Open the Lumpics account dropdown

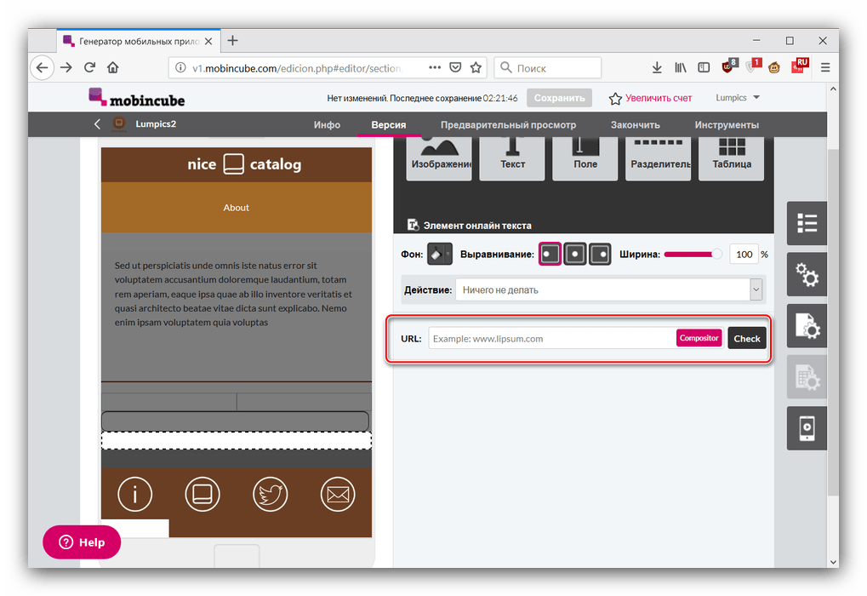[x=738, y=97]
